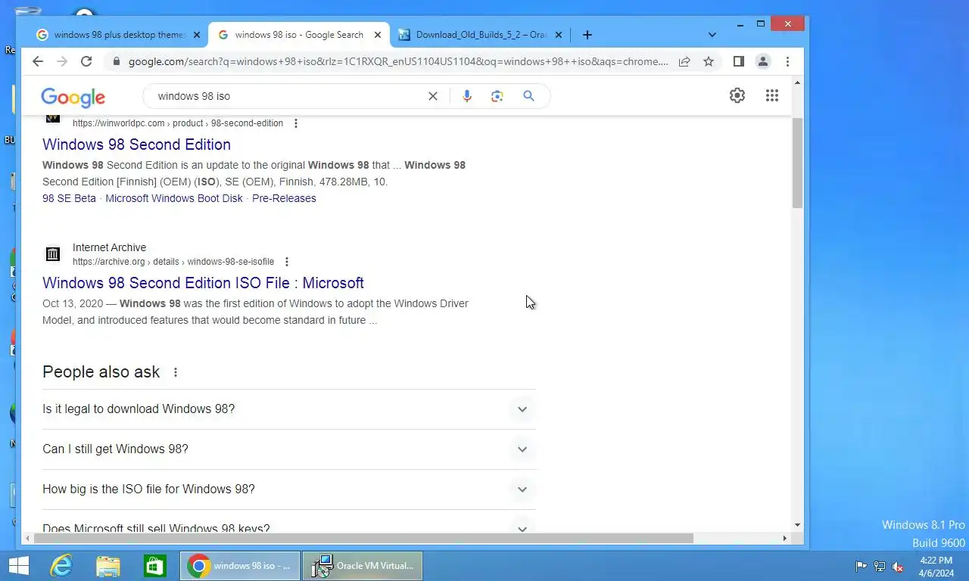Screen dimensions: 969x581
Task: Focus the Chrome address bar URL
Action: coord(398,62)
